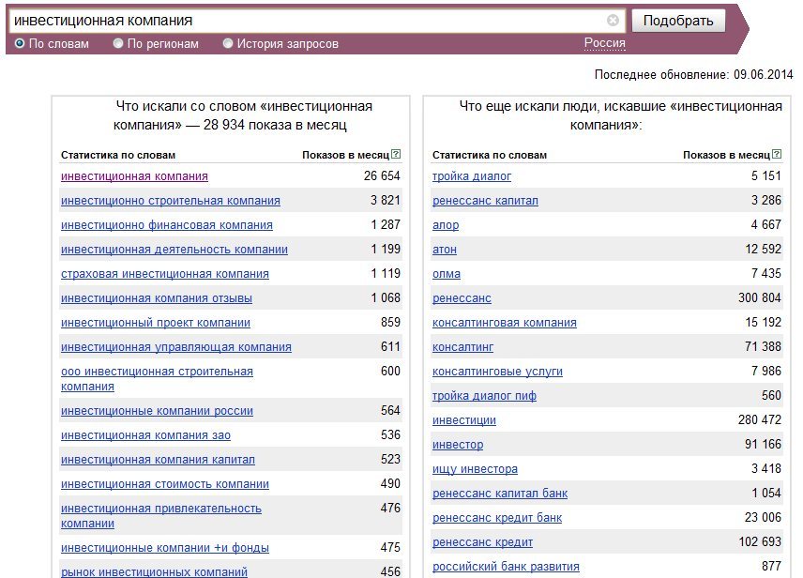Screen dimensions: 803x578
Task: Select the 'История запросов' radio button
Action: pos(228,43)
